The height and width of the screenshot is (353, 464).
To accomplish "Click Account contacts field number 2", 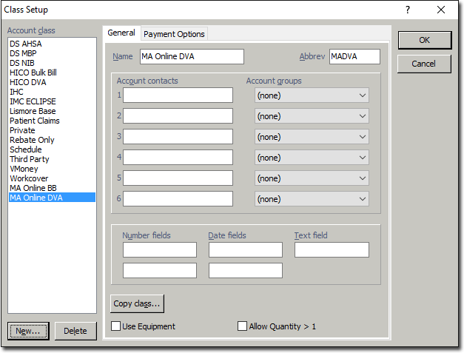I will coord(178,116).
